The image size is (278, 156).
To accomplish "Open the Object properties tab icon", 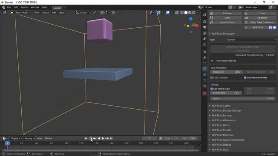I will tap(205, 52).
